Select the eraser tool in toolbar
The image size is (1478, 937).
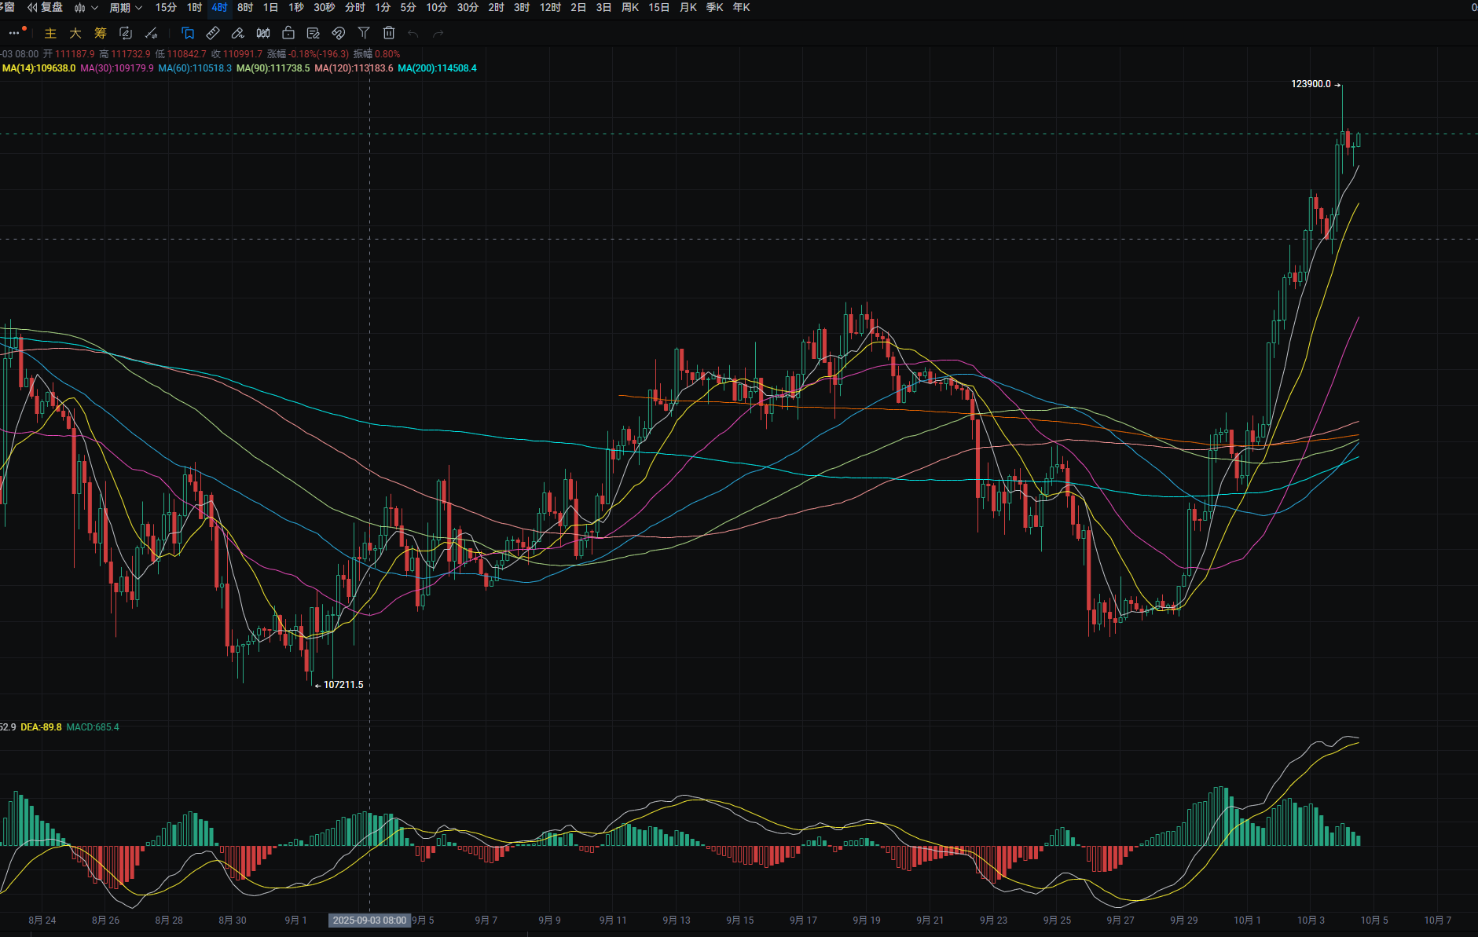point(238,33)
